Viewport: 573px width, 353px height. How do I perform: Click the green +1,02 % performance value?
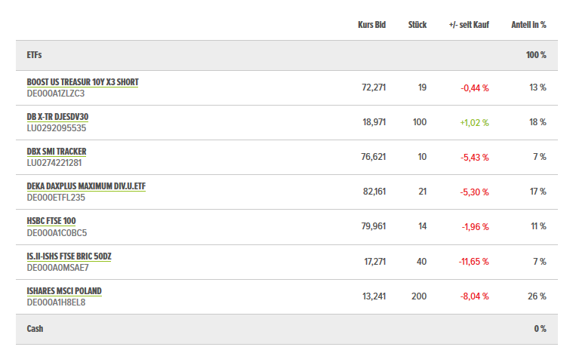pyautogui.click(x=474, y=122)
